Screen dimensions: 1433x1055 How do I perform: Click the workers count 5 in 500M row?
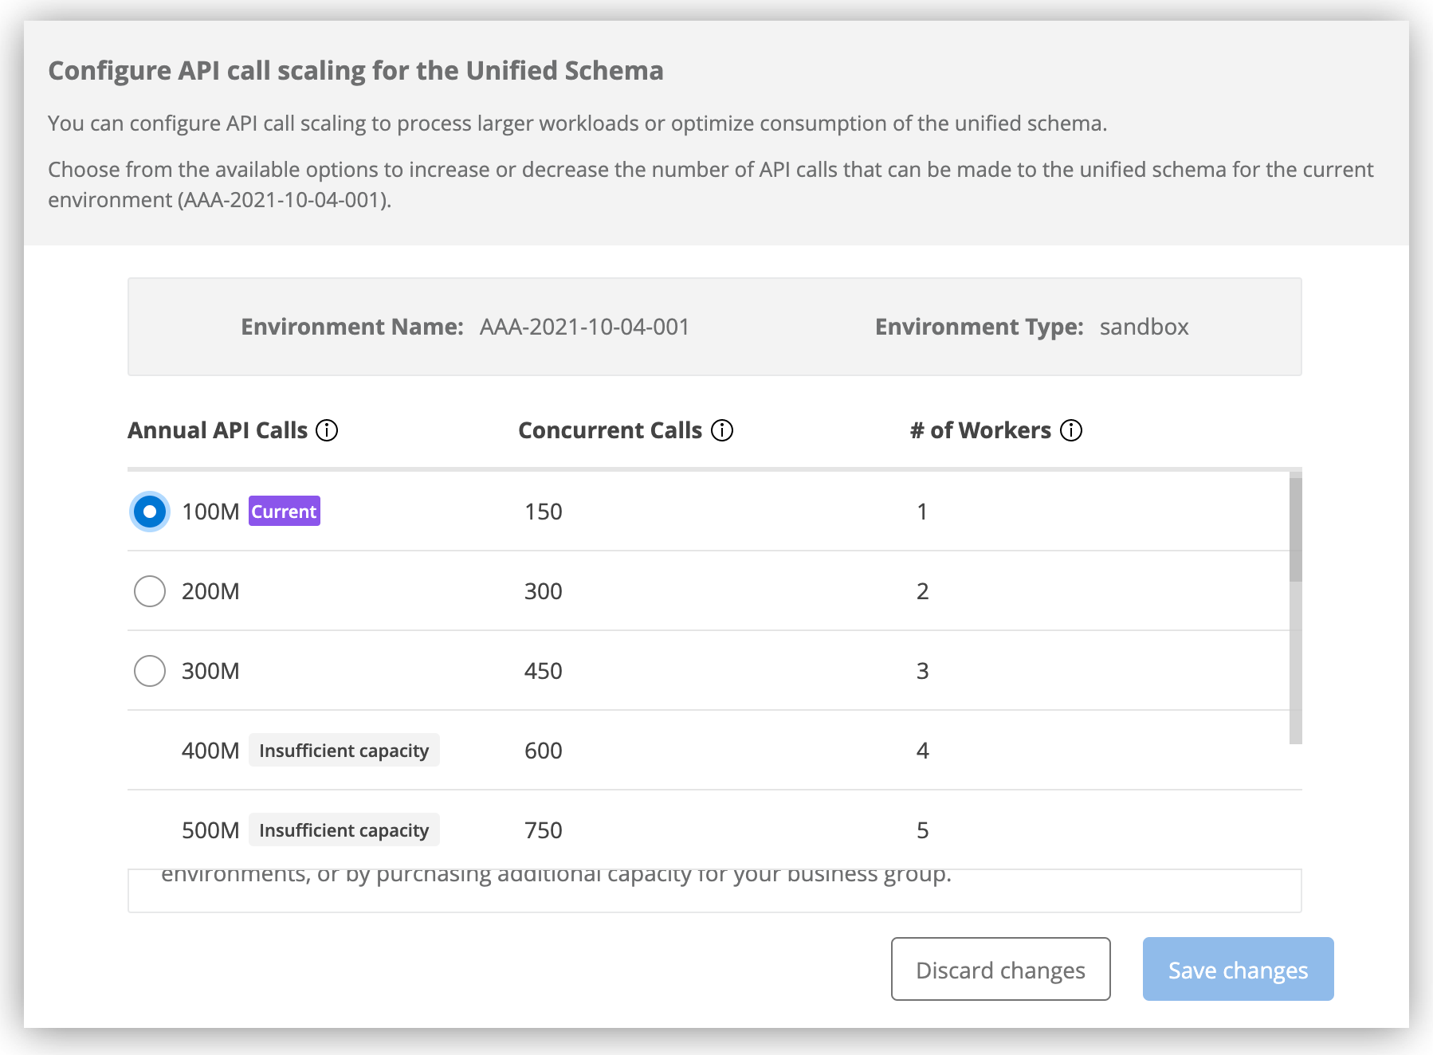click(x=922, y=829)
